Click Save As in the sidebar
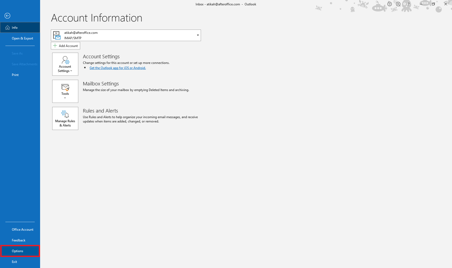This screenshot has height=268, width=452. click(17, 53)
